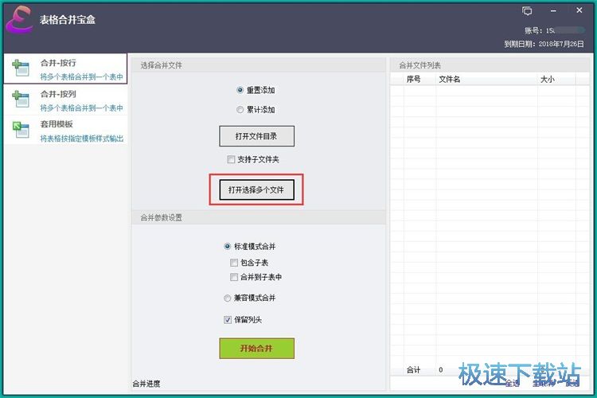Viewport: 597px width, 398px height.
Task: Switch to the 合并-按列 mode
Action: (65, 99)
